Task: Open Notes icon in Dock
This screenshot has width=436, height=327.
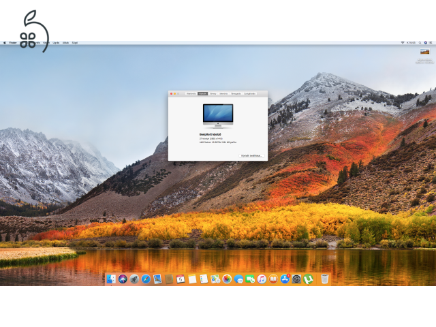Action: [192, 279]
